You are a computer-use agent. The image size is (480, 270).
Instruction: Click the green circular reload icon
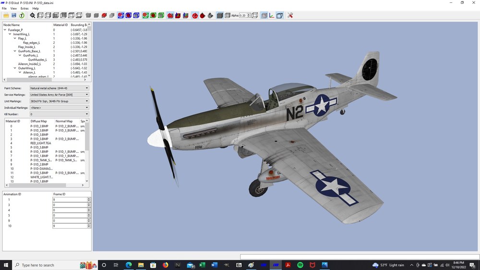click(22, 15)
